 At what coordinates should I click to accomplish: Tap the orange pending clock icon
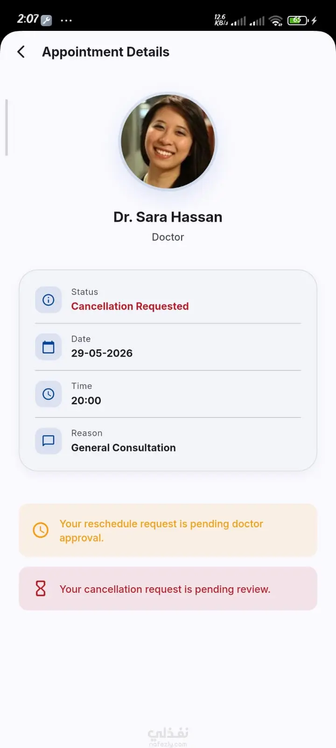click(41, 530)
